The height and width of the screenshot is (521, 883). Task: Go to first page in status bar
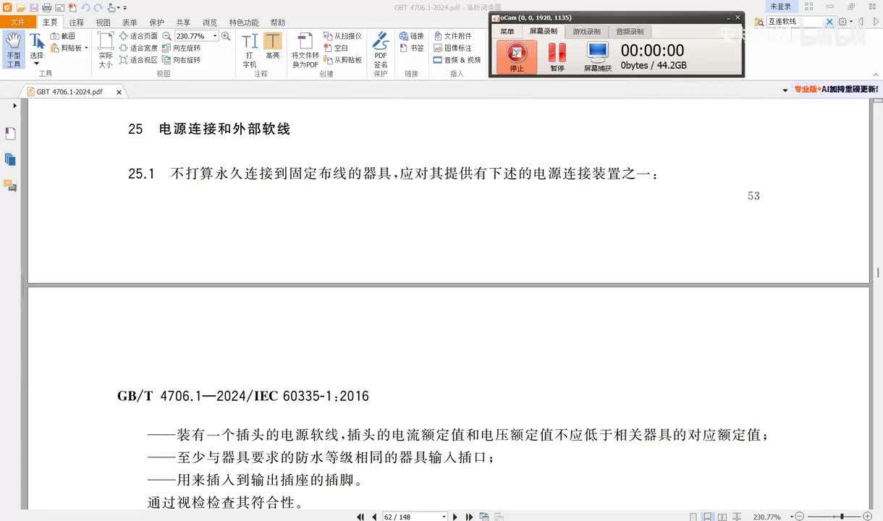coord(360,517)
